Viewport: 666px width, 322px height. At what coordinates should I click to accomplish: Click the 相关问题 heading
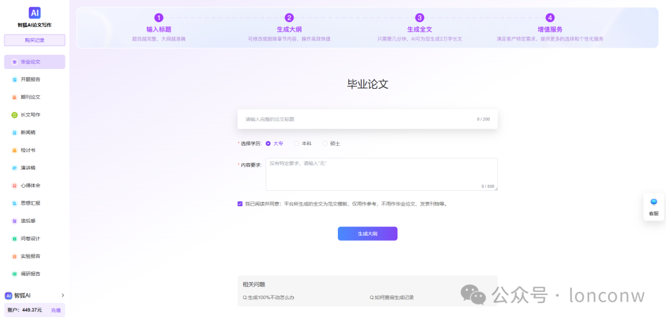[254, 284]
